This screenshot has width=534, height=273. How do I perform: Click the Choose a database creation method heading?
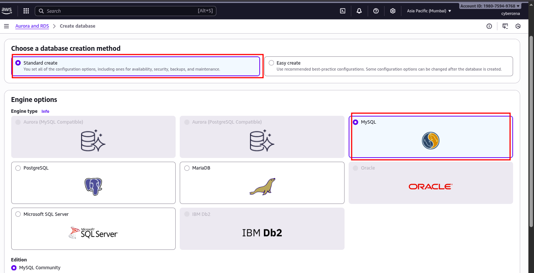coord(66,49)
